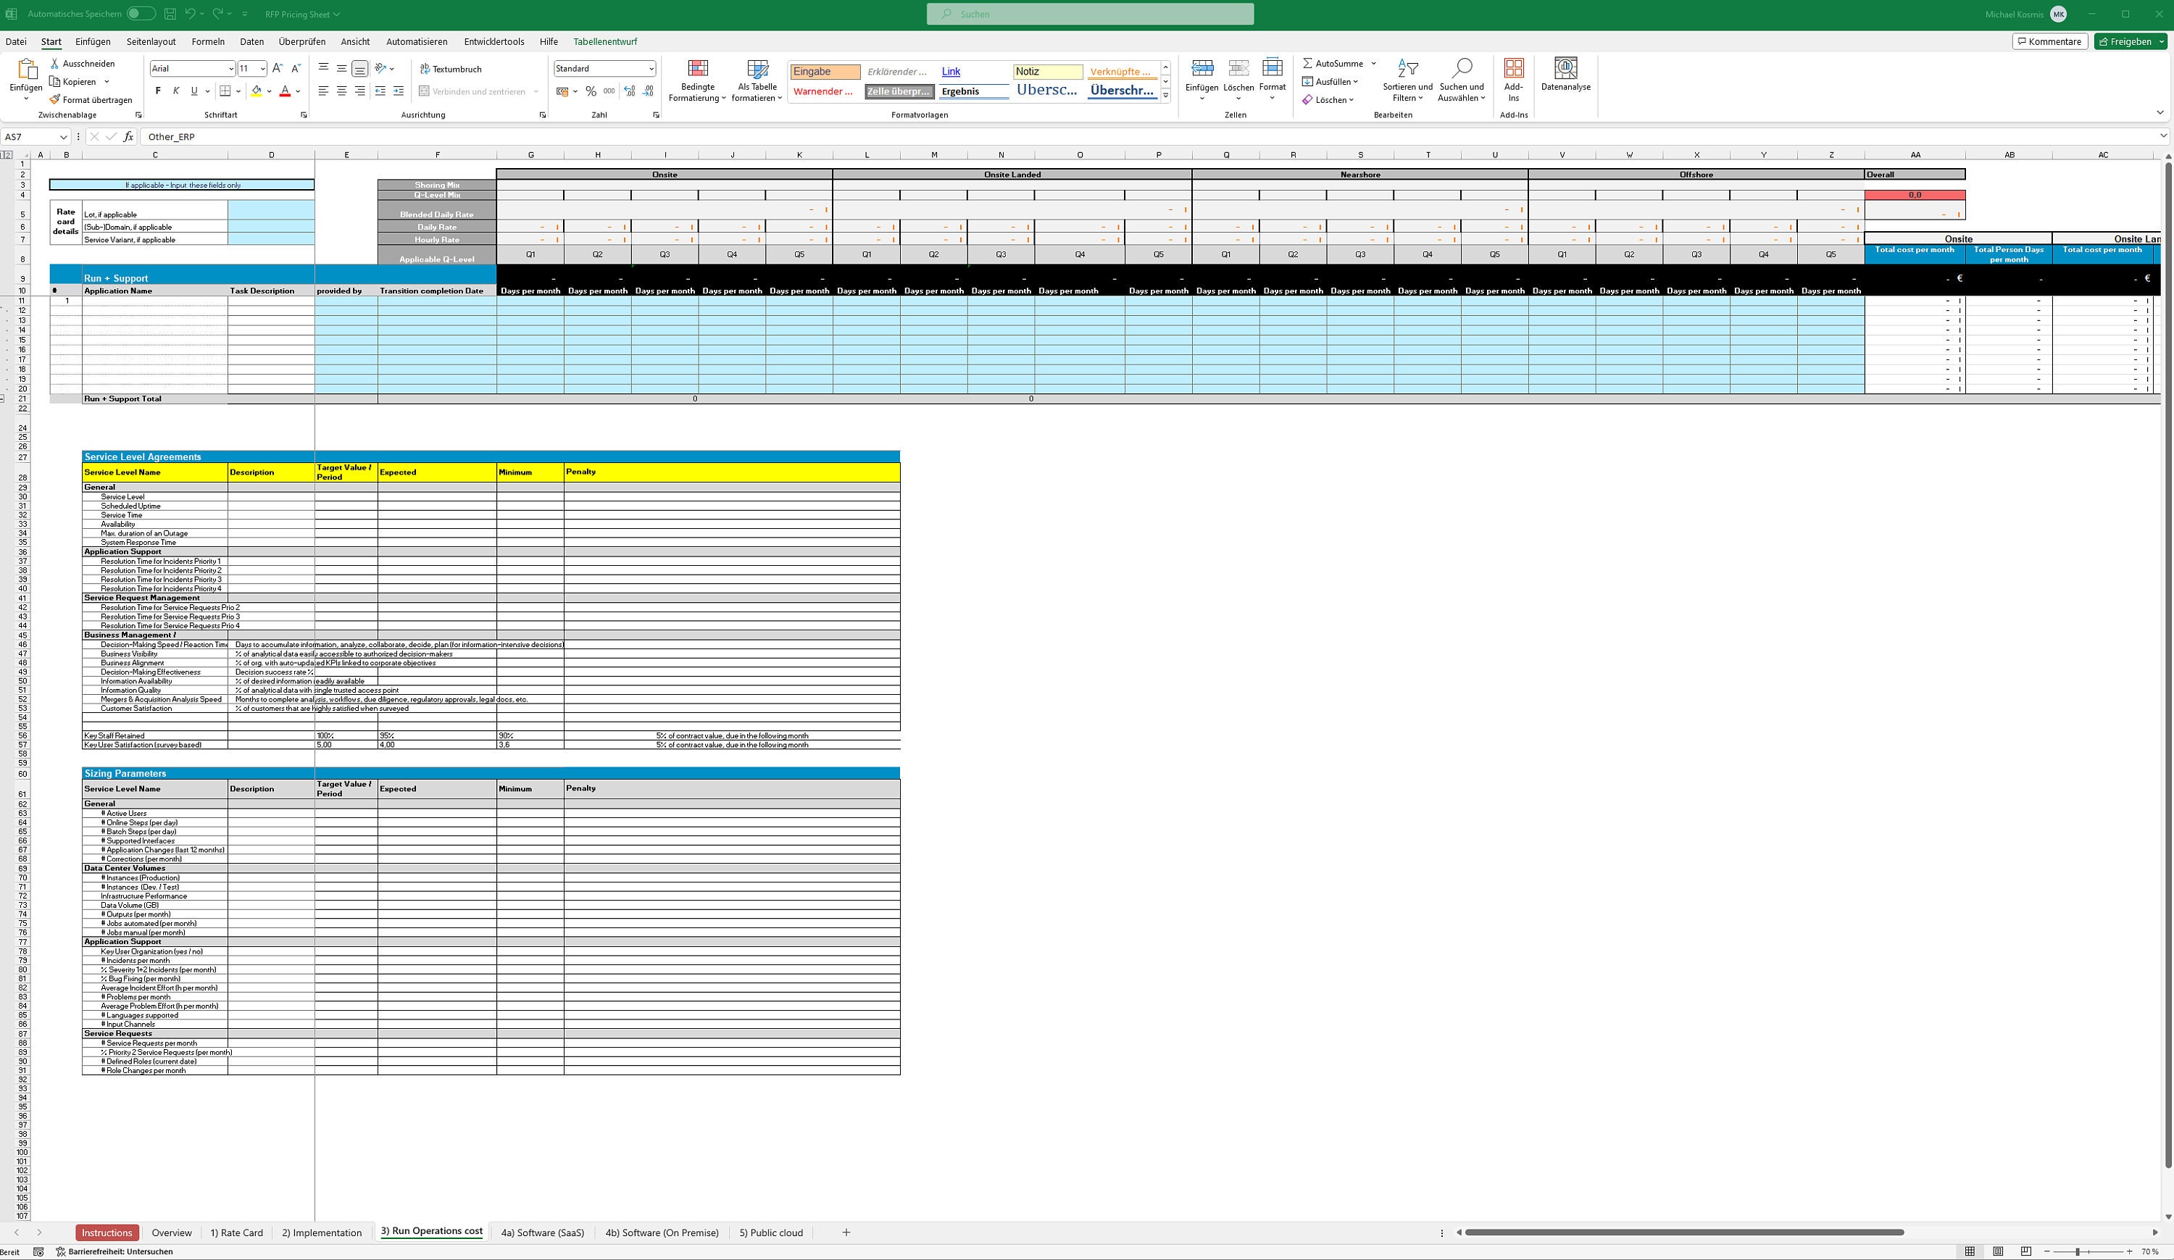
Task: Click percent style icon
Action: [x=591, y=91]
